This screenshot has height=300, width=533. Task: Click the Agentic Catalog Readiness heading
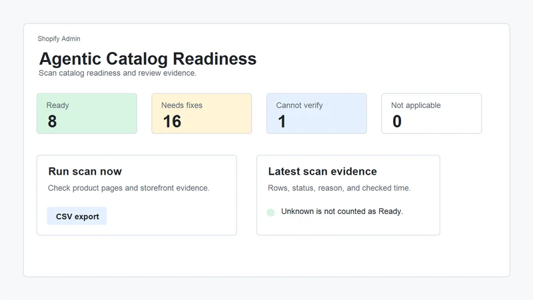pyautogui.click(x=148, y=59)
